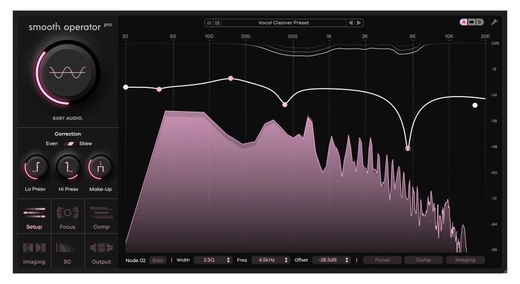Load the previous preset arrow
Viewport: 520px width, 284px height.
pyautogui.click(x=351, y=23)
